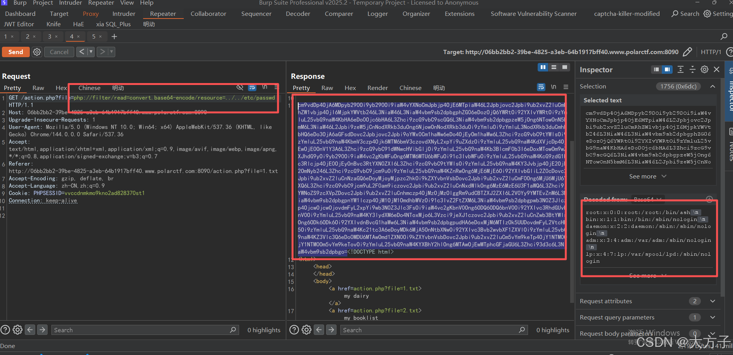
Task: Go to next request in history
Action: pyautogui.click(x=102, y=52)
